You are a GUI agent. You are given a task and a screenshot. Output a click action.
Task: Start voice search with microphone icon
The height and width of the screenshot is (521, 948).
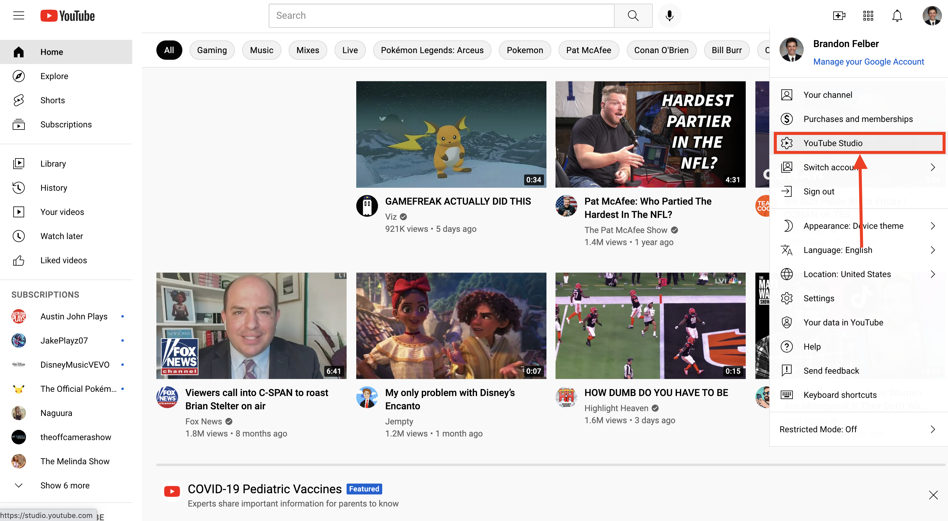[x=669, y=15]
